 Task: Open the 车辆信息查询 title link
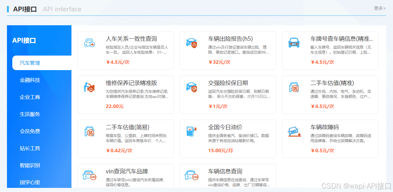coord(225,171)
